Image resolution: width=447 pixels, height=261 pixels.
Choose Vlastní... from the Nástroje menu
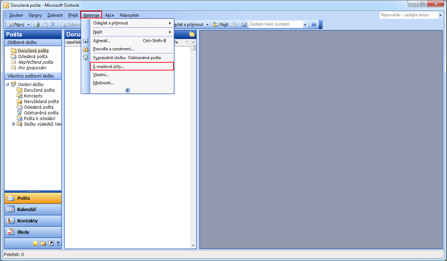132,75
